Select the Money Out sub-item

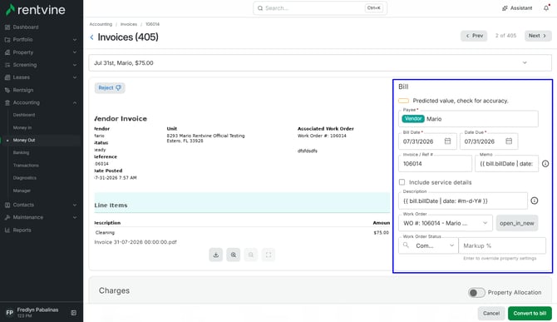(x=24, y=140)
